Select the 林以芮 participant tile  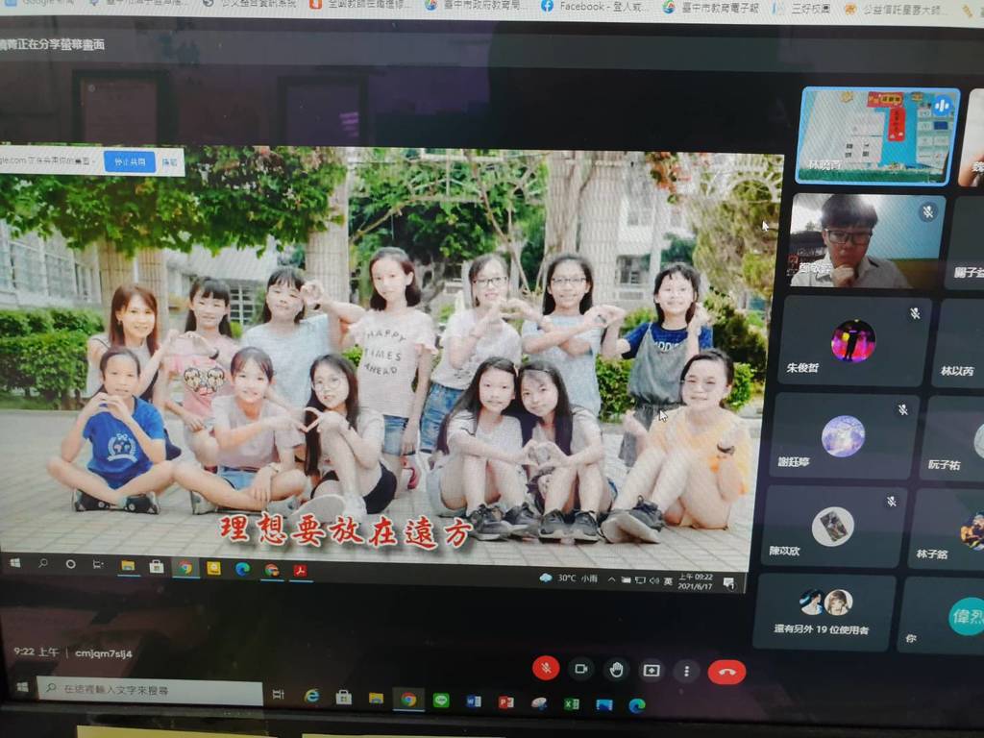point(960,343)
